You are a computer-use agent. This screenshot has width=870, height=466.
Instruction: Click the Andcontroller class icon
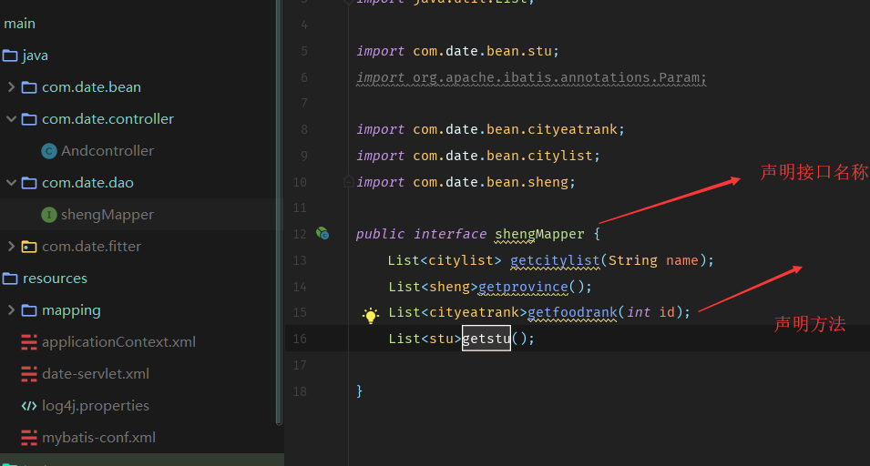[49, 151]
